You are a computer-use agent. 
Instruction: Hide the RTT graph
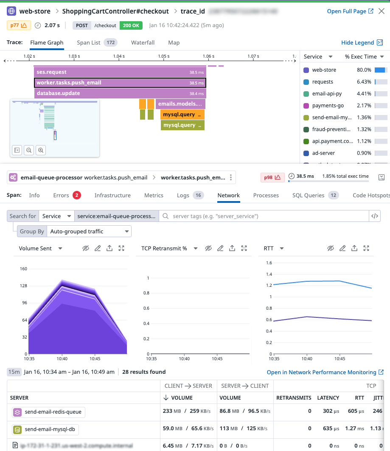click(x=331, y=248)
